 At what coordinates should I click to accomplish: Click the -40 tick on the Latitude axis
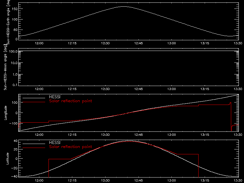(14, 176)
